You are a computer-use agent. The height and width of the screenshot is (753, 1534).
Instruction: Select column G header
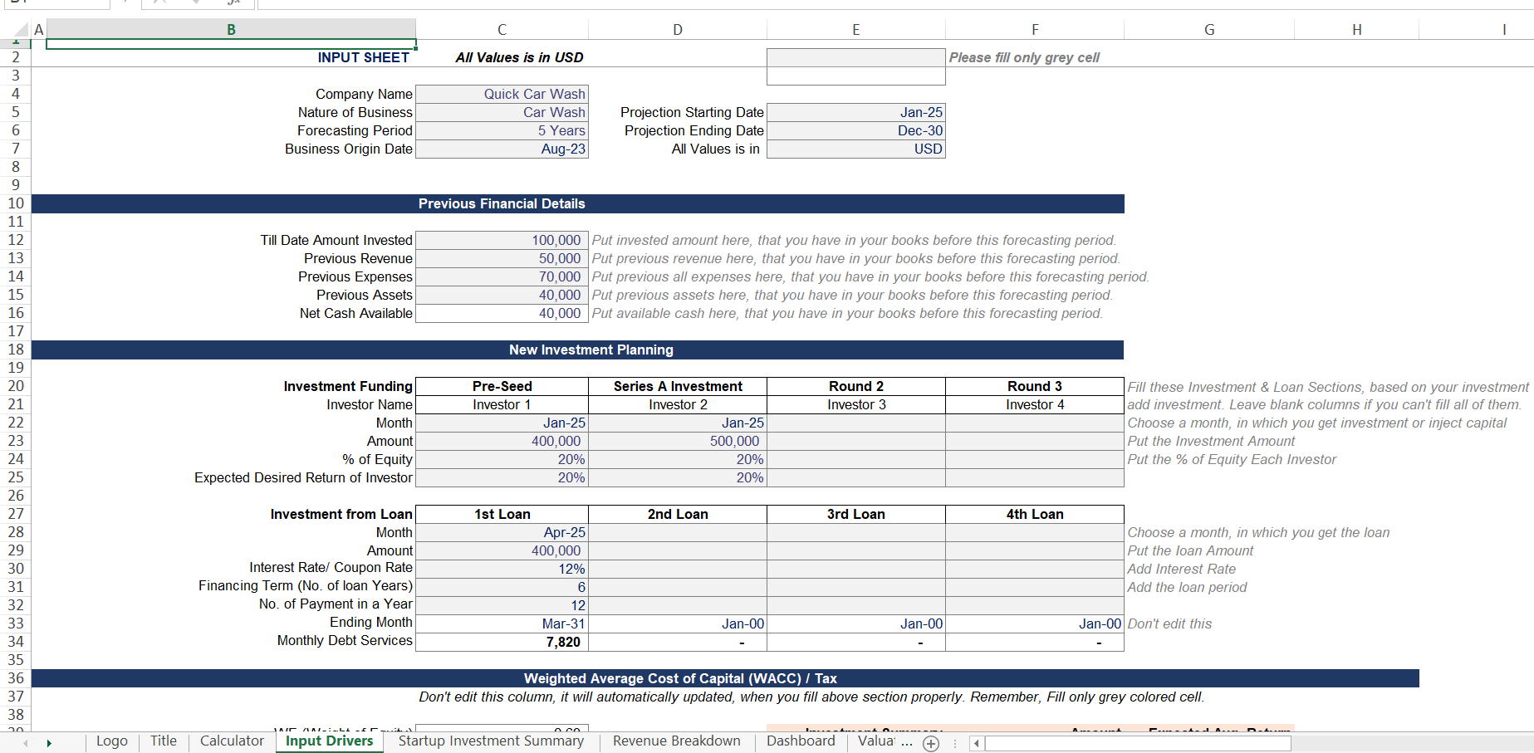click(x=1209, y=30)
